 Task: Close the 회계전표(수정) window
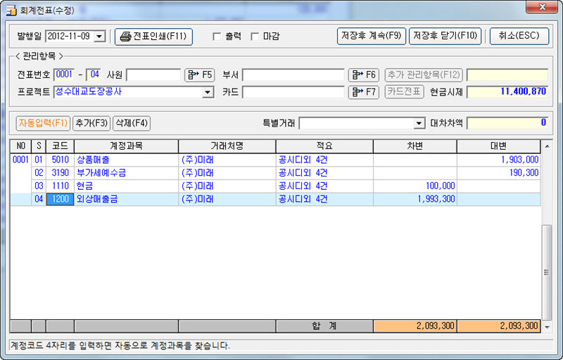[x=542, y=7]
